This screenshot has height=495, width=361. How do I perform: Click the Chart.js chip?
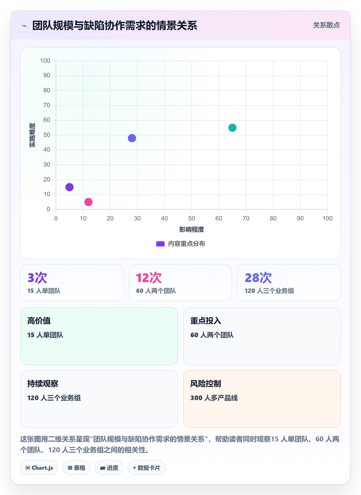[39, 467]
